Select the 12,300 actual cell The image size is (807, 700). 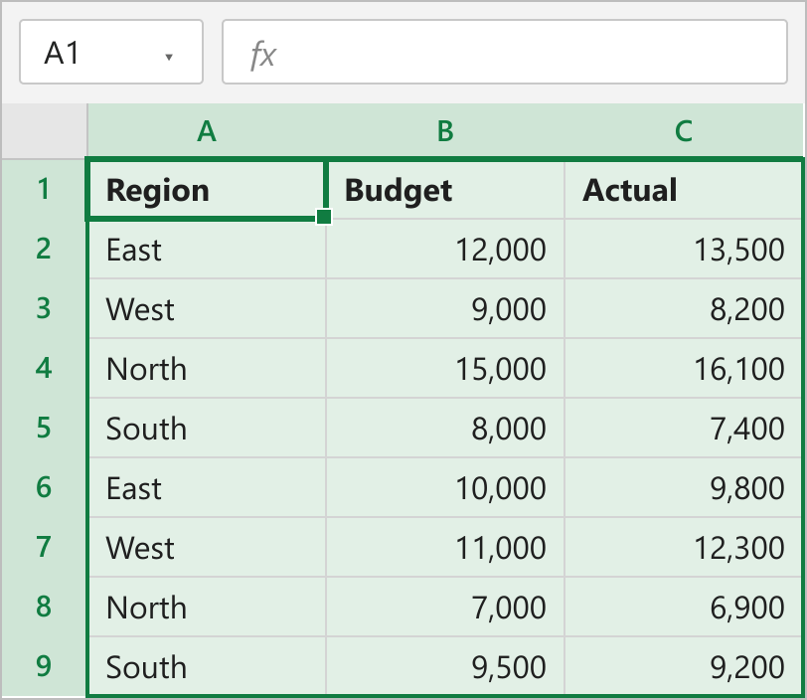click(683, 547)
